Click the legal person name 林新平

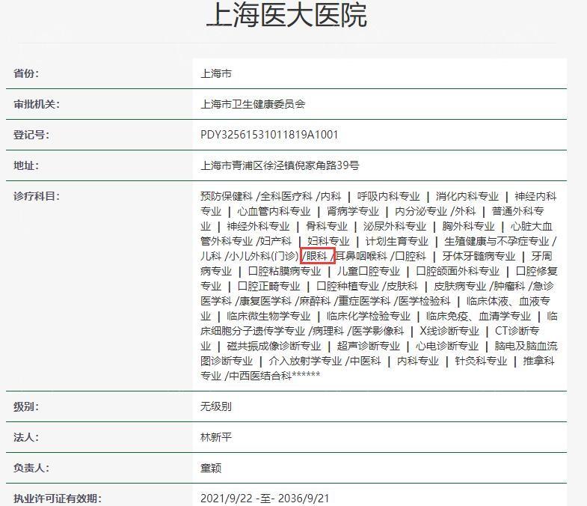coord(216,437)
